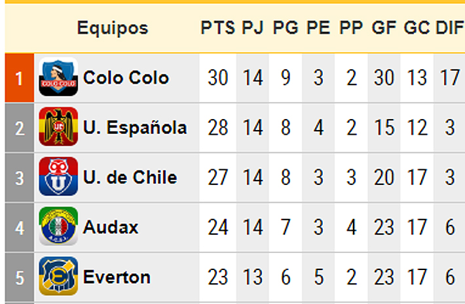
Task: Sort table by GC column header
Action: 417,28
